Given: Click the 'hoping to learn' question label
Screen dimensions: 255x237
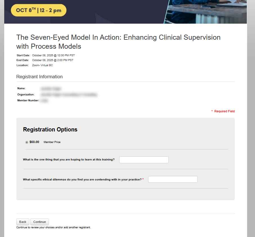Looking at the screenshot, I should [69, 160].
